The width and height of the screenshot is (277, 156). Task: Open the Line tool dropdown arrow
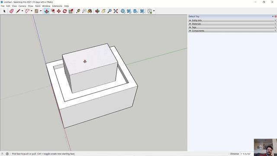(x=22, y=11)
